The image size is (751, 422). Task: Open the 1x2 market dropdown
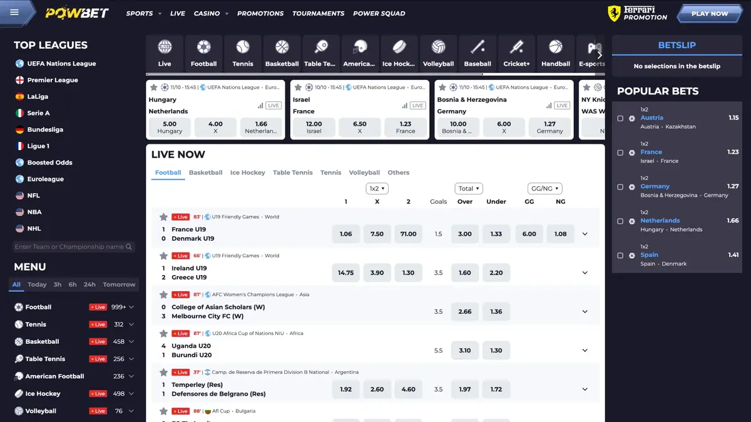coord(377,188)
